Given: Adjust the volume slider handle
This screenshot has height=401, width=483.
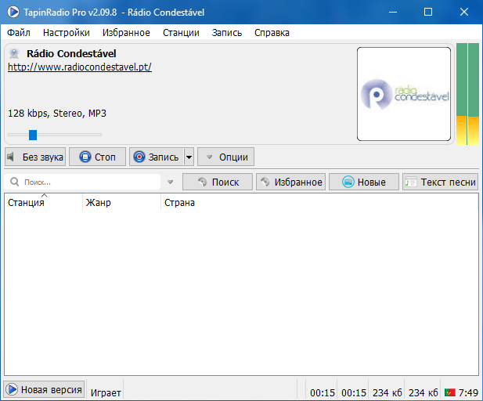Looking at the screenshot, I should pyautogui.click(x=32, y=135).
